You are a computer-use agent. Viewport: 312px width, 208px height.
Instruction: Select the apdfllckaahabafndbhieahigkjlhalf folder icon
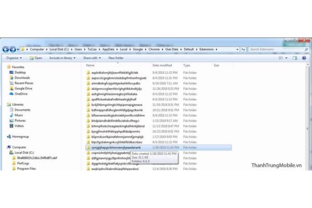88,99
